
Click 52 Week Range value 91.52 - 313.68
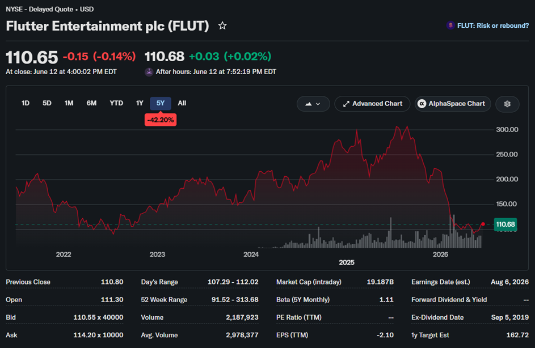235,300
